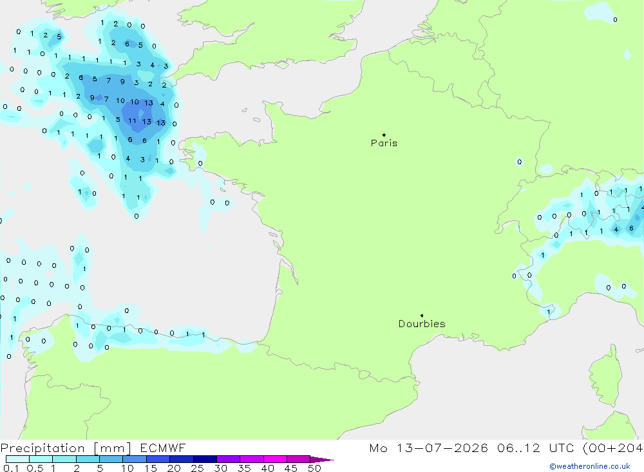Pick the 20–25 mm legend swatch
Image resolution: width=644 pixels, height=472 pixels.
(x=181, y=459)
